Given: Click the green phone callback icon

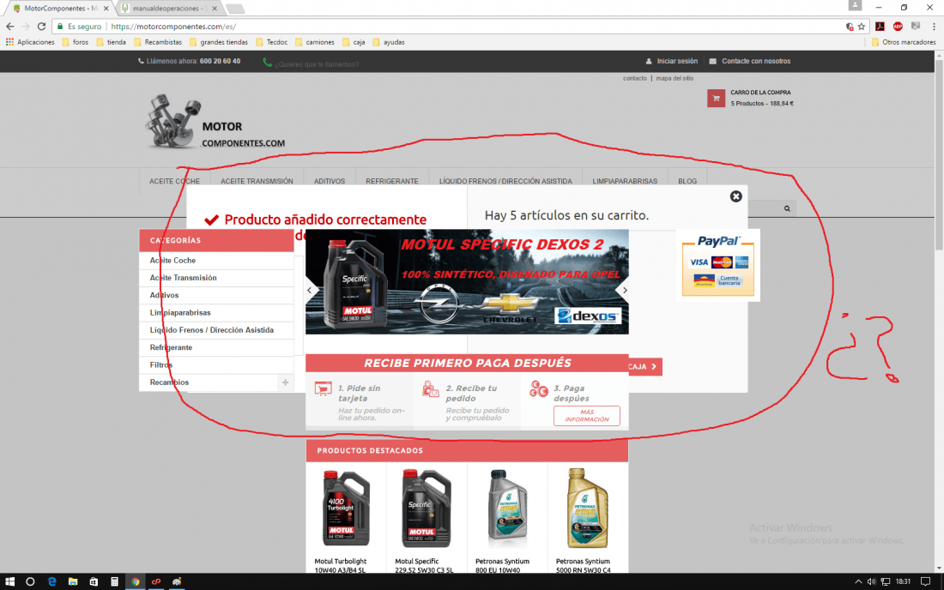Looking at the screenshot, I should point(267,62).
